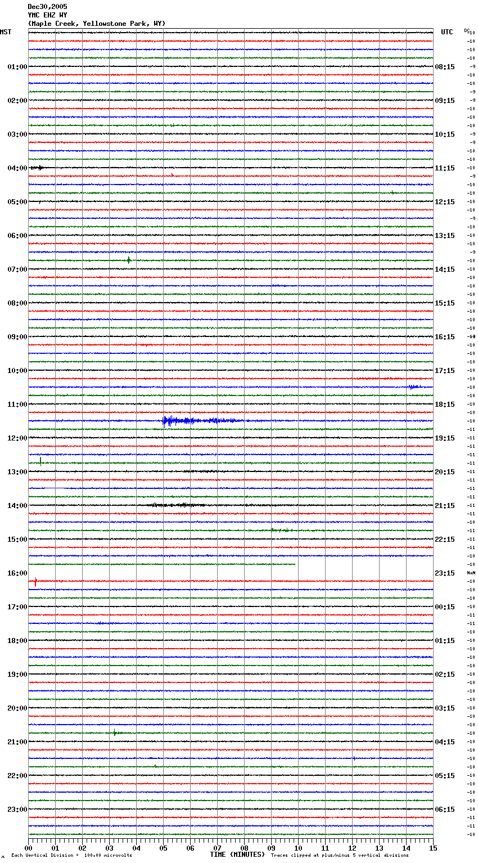Select the '12:15' UTC time label
Image resolution: width=478 pixels, height=863 pixels.
tap(445, 202)
